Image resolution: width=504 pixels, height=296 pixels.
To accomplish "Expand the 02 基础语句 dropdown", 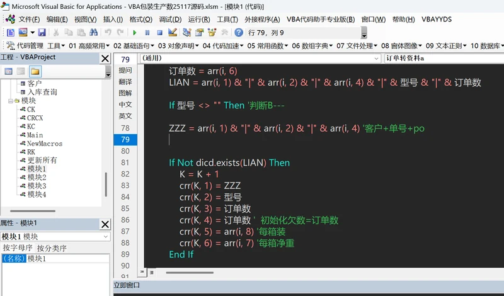I will point(134,46).
